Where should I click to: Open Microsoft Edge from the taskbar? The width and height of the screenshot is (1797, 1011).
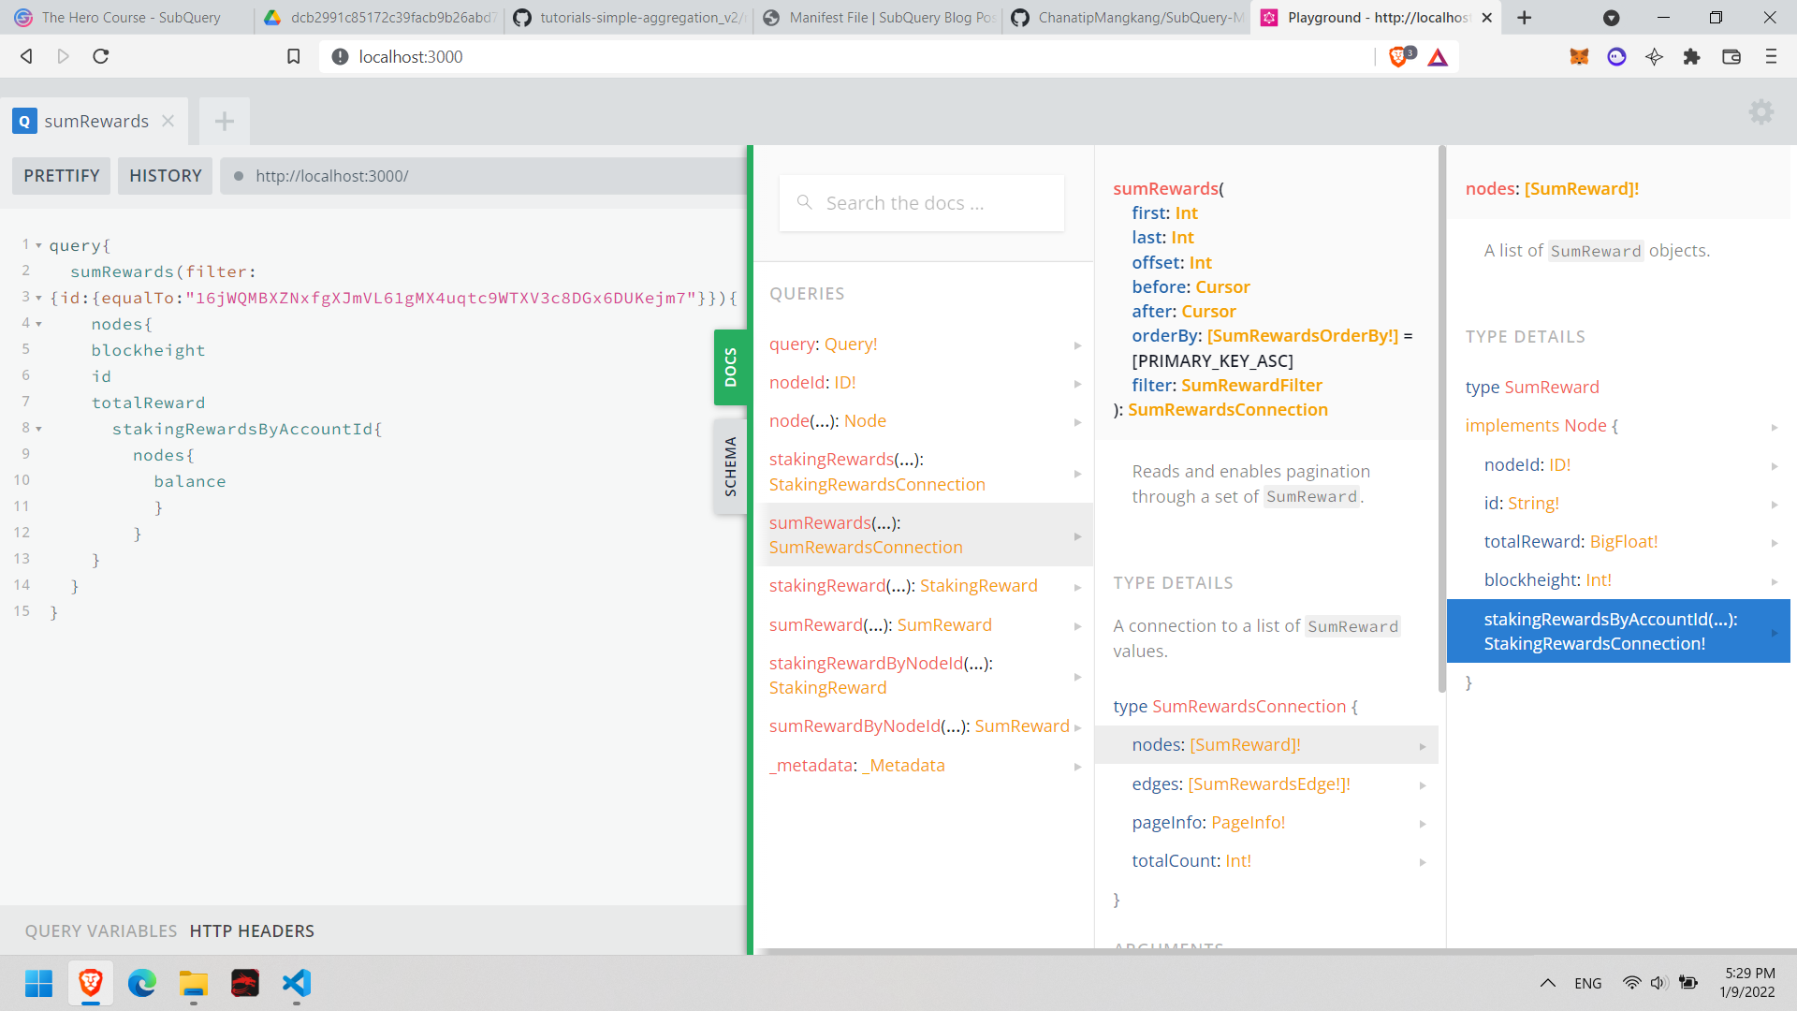[141, 984]
